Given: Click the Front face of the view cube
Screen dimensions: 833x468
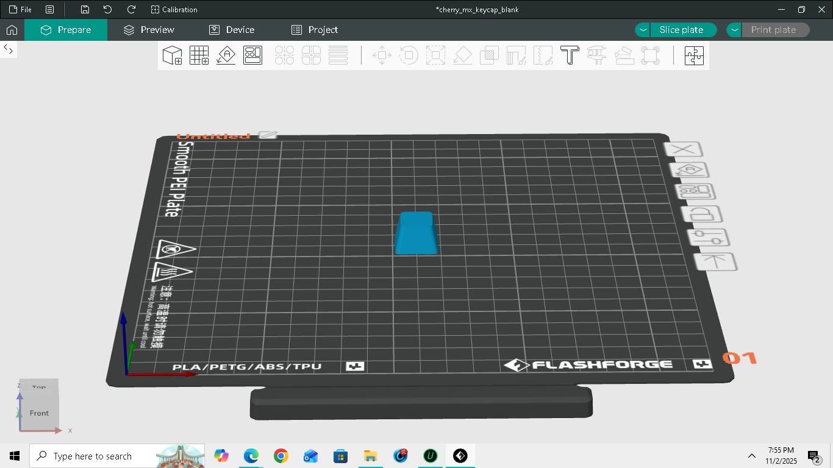Looking at the screenshot, I should point(39,413).
